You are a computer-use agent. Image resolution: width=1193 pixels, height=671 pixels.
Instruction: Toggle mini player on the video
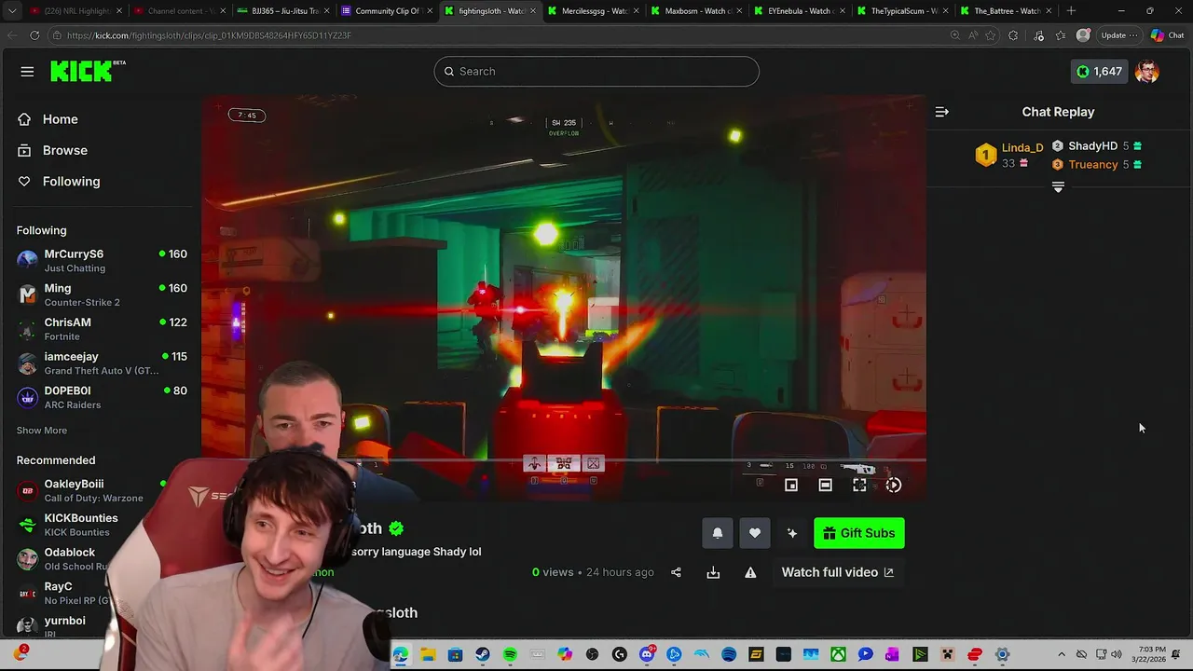tap(791, 485)
